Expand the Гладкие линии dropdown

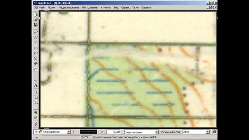tap(156, 132)
